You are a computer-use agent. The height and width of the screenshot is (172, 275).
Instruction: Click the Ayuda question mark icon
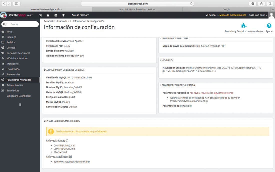(269, 25)
